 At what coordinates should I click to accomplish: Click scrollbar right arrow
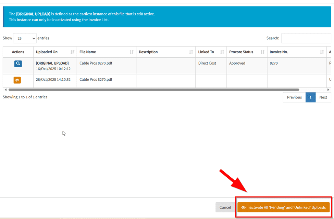(x=329, y=90)
